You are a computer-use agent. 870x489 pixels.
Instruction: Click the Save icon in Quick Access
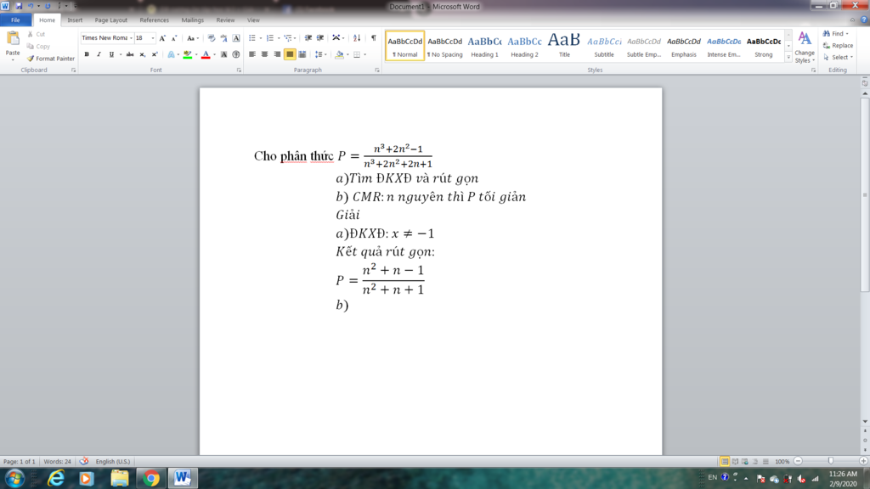coord(19,6)
